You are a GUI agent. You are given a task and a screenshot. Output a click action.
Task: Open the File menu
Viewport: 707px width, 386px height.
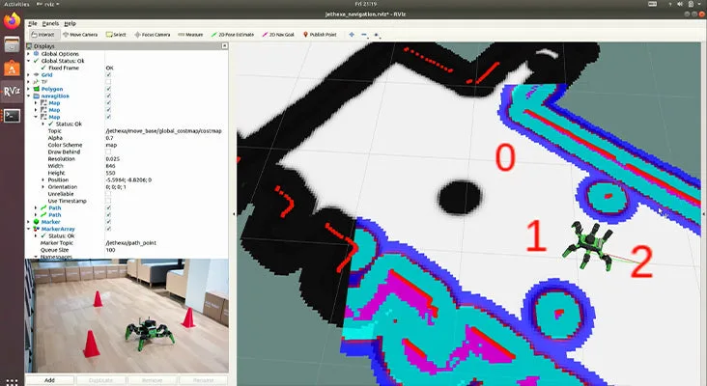[x=33, y=23]
